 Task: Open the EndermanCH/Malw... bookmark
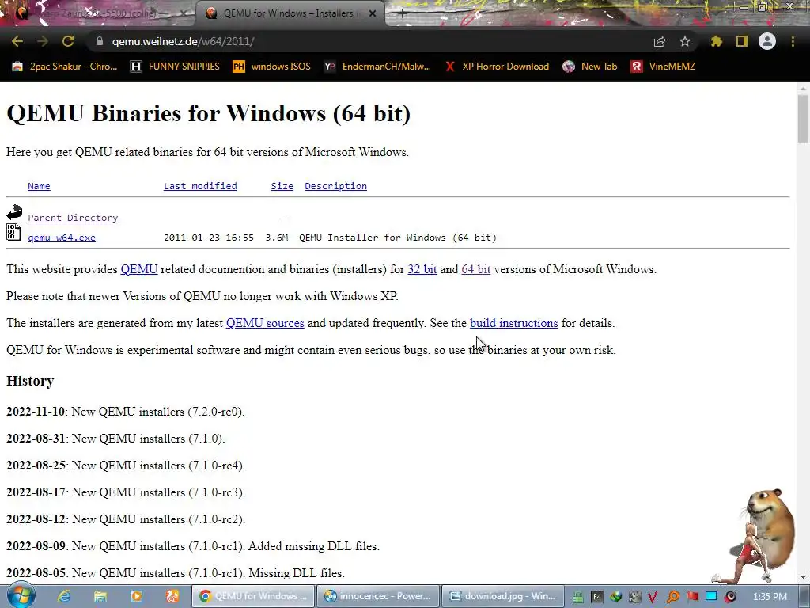tap(377, 66)
